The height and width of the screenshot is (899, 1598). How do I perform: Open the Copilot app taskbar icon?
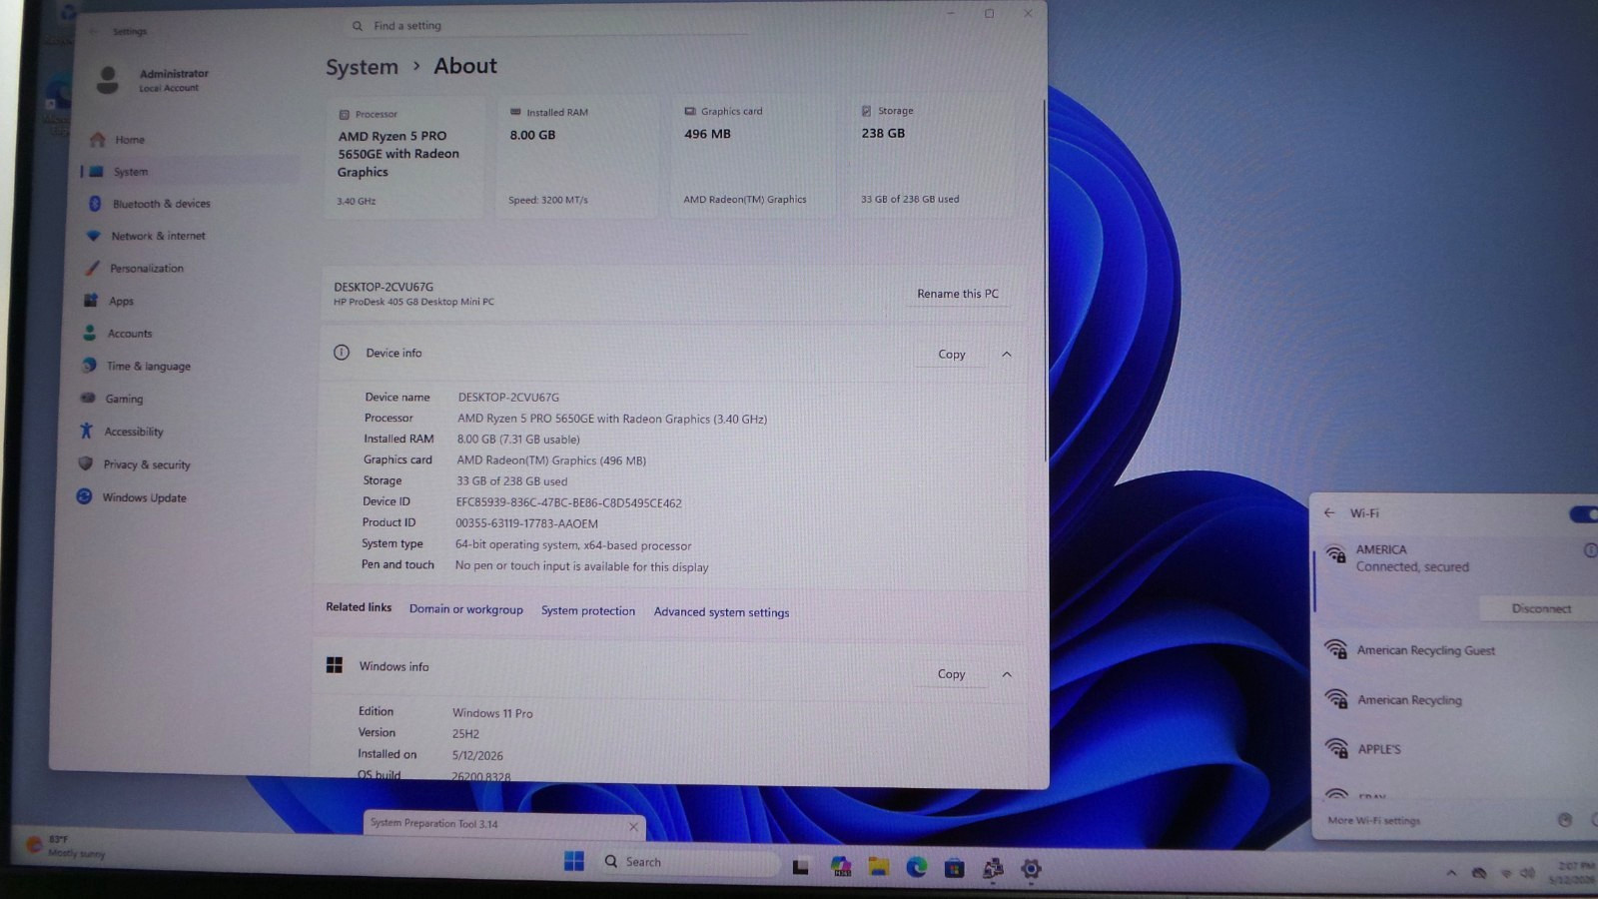(x=841, y=867)
